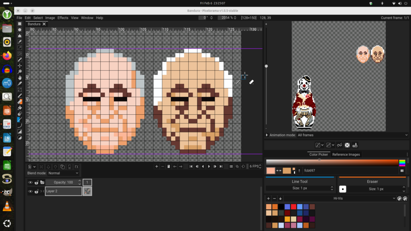Toggle the all-layers visibility eye in the timeline header
The width and height of the screenshot is (411, 231).
click(x=30, y=182)
